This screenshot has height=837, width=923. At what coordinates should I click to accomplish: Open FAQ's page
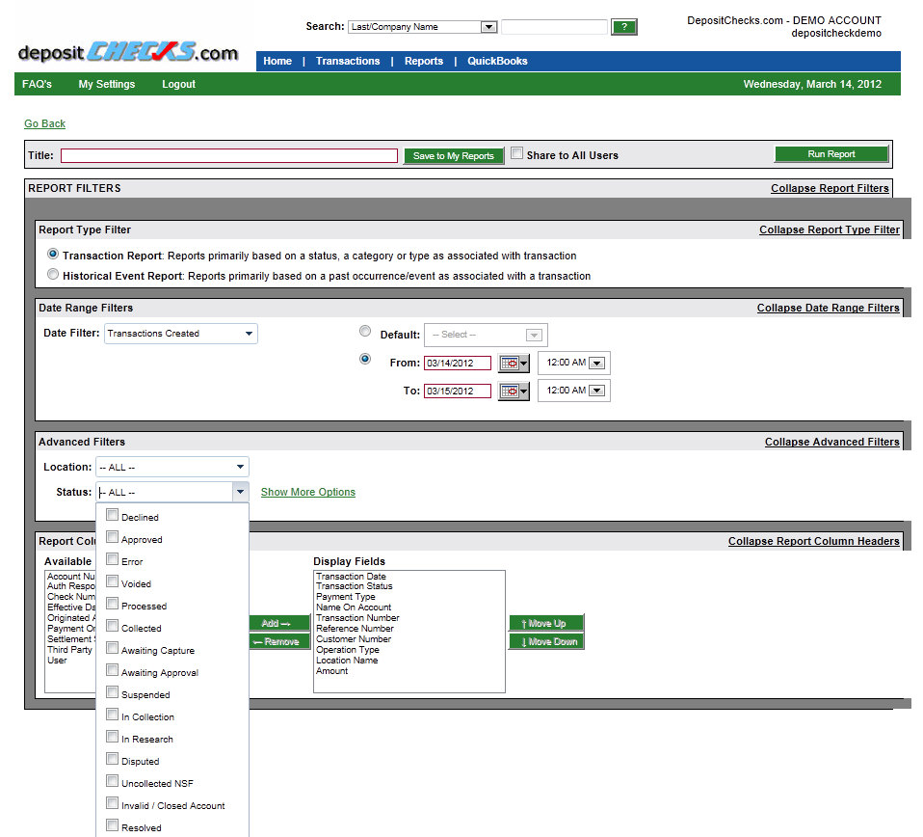[x=37, y=84]
